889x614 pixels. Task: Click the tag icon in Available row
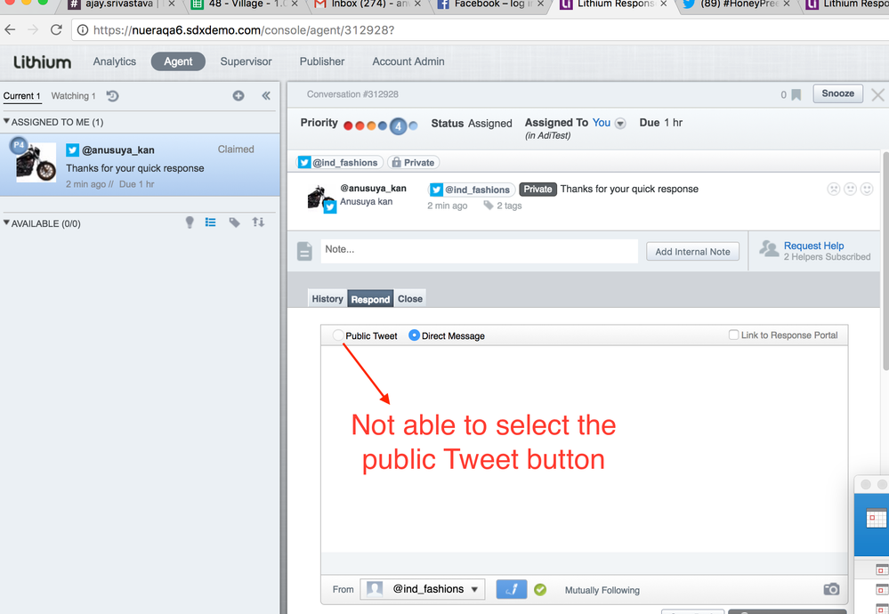[234, 222]
